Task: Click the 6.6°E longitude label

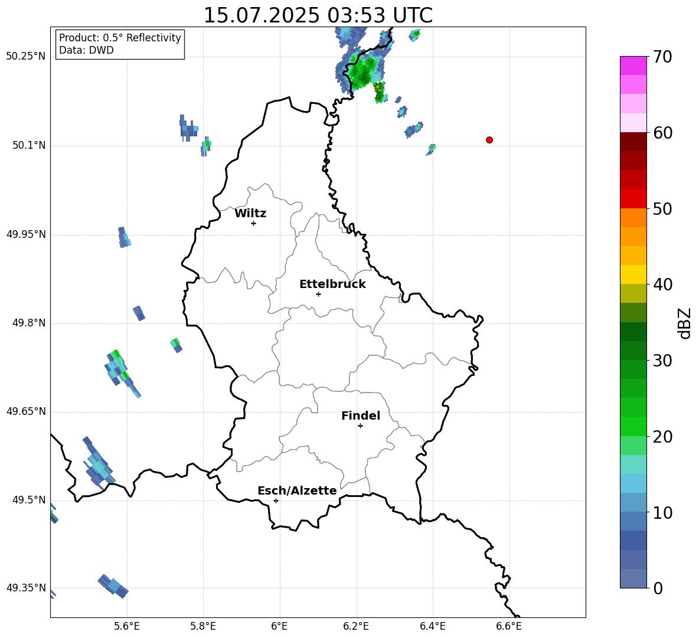Action: [509, 626]
